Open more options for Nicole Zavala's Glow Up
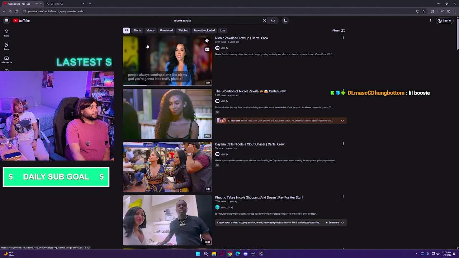The height and width of the screenshot is (258, 459). (x=343, y=38)
